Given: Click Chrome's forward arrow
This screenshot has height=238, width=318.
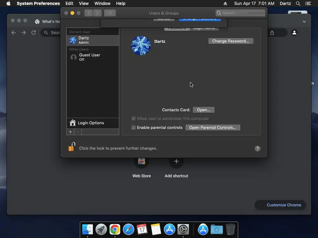Looking at the screenshot, I should (x=24, y=33).
